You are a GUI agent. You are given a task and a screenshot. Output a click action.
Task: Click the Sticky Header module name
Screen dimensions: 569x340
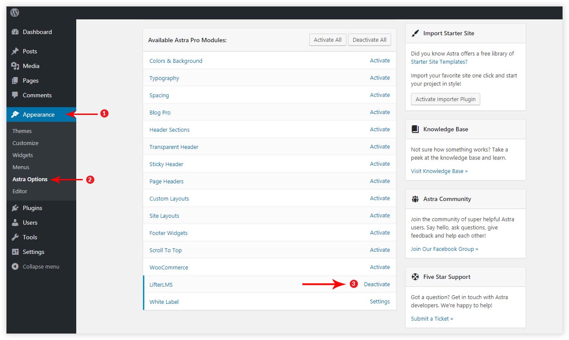[166, 164]
